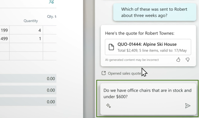Select the Qty. t column header
This screenshot has width=199, height=118.
pyautogui.click(x=52, y=16)
